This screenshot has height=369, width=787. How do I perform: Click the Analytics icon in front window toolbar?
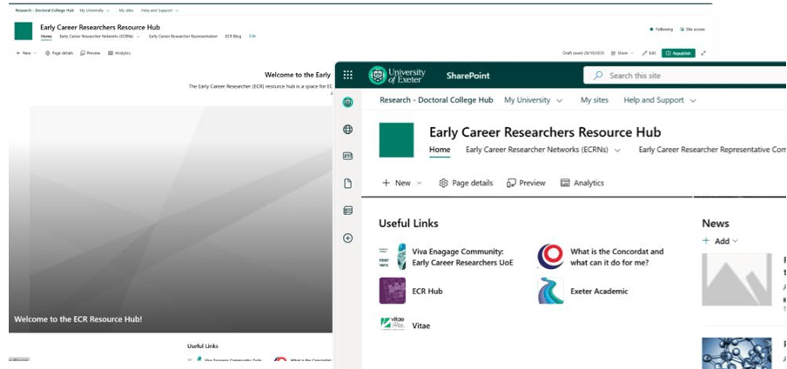click(x=565, y=184)
